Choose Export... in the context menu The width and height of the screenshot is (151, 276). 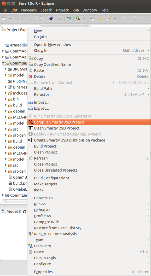[x=89, y=108]
